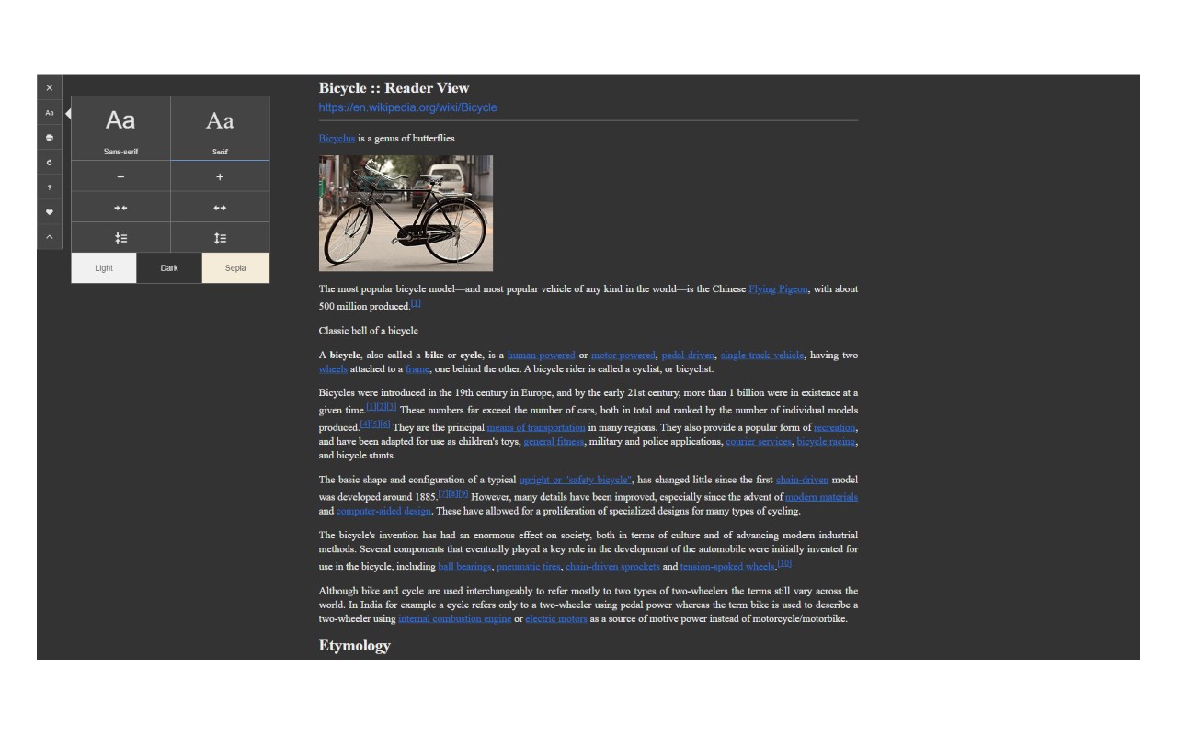Print the article using the printer icon

[x=50, y=138]
